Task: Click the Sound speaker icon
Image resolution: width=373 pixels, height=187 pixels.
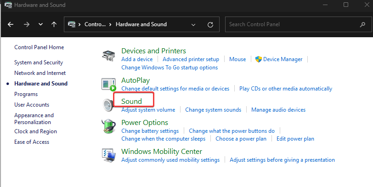Action: [x=108, y=105]
